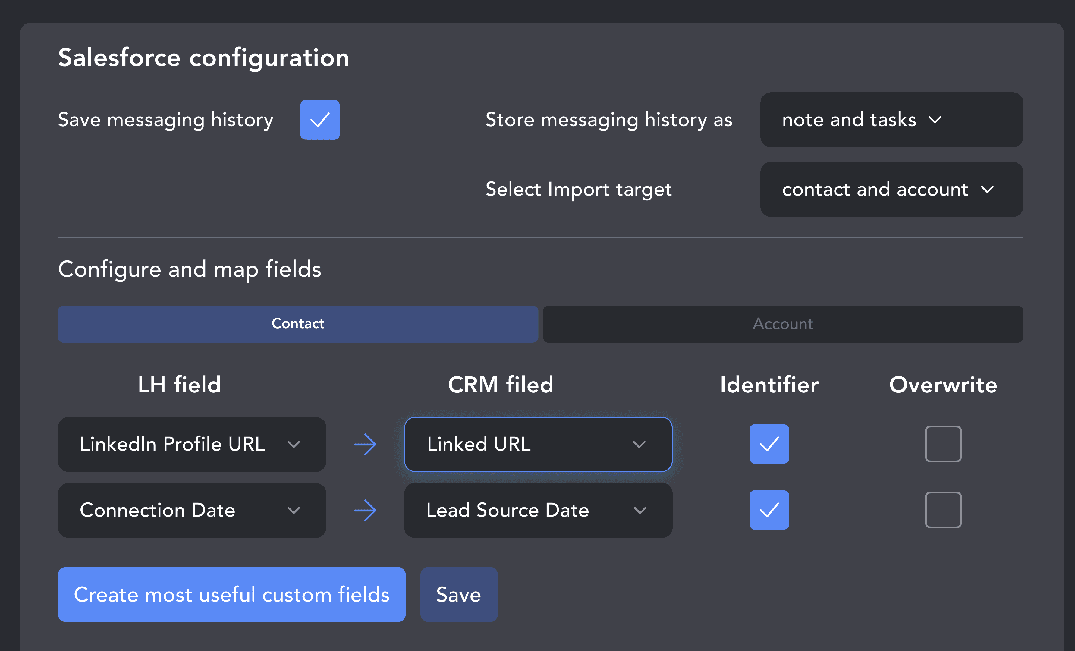This screenshot has height=651, width=1075.
Task: Toggle Identifier checkbox for Linked URL row
Action: [x=769, y=444]
